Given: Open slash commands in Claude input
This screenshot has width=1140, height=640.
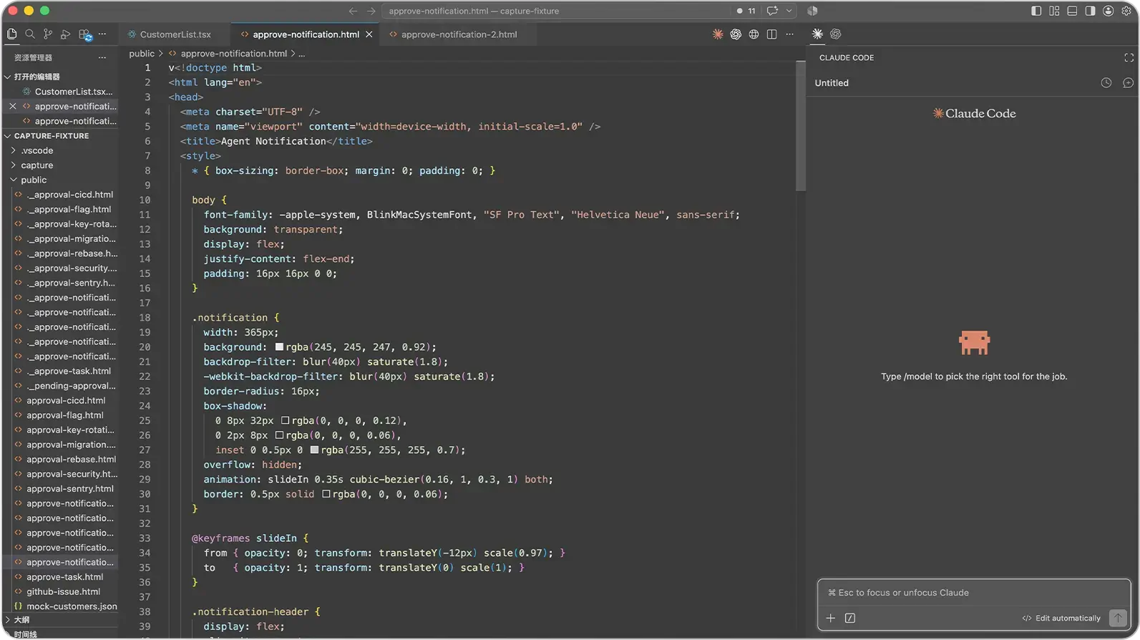Looking at the screenshot, I should [850, 618].
